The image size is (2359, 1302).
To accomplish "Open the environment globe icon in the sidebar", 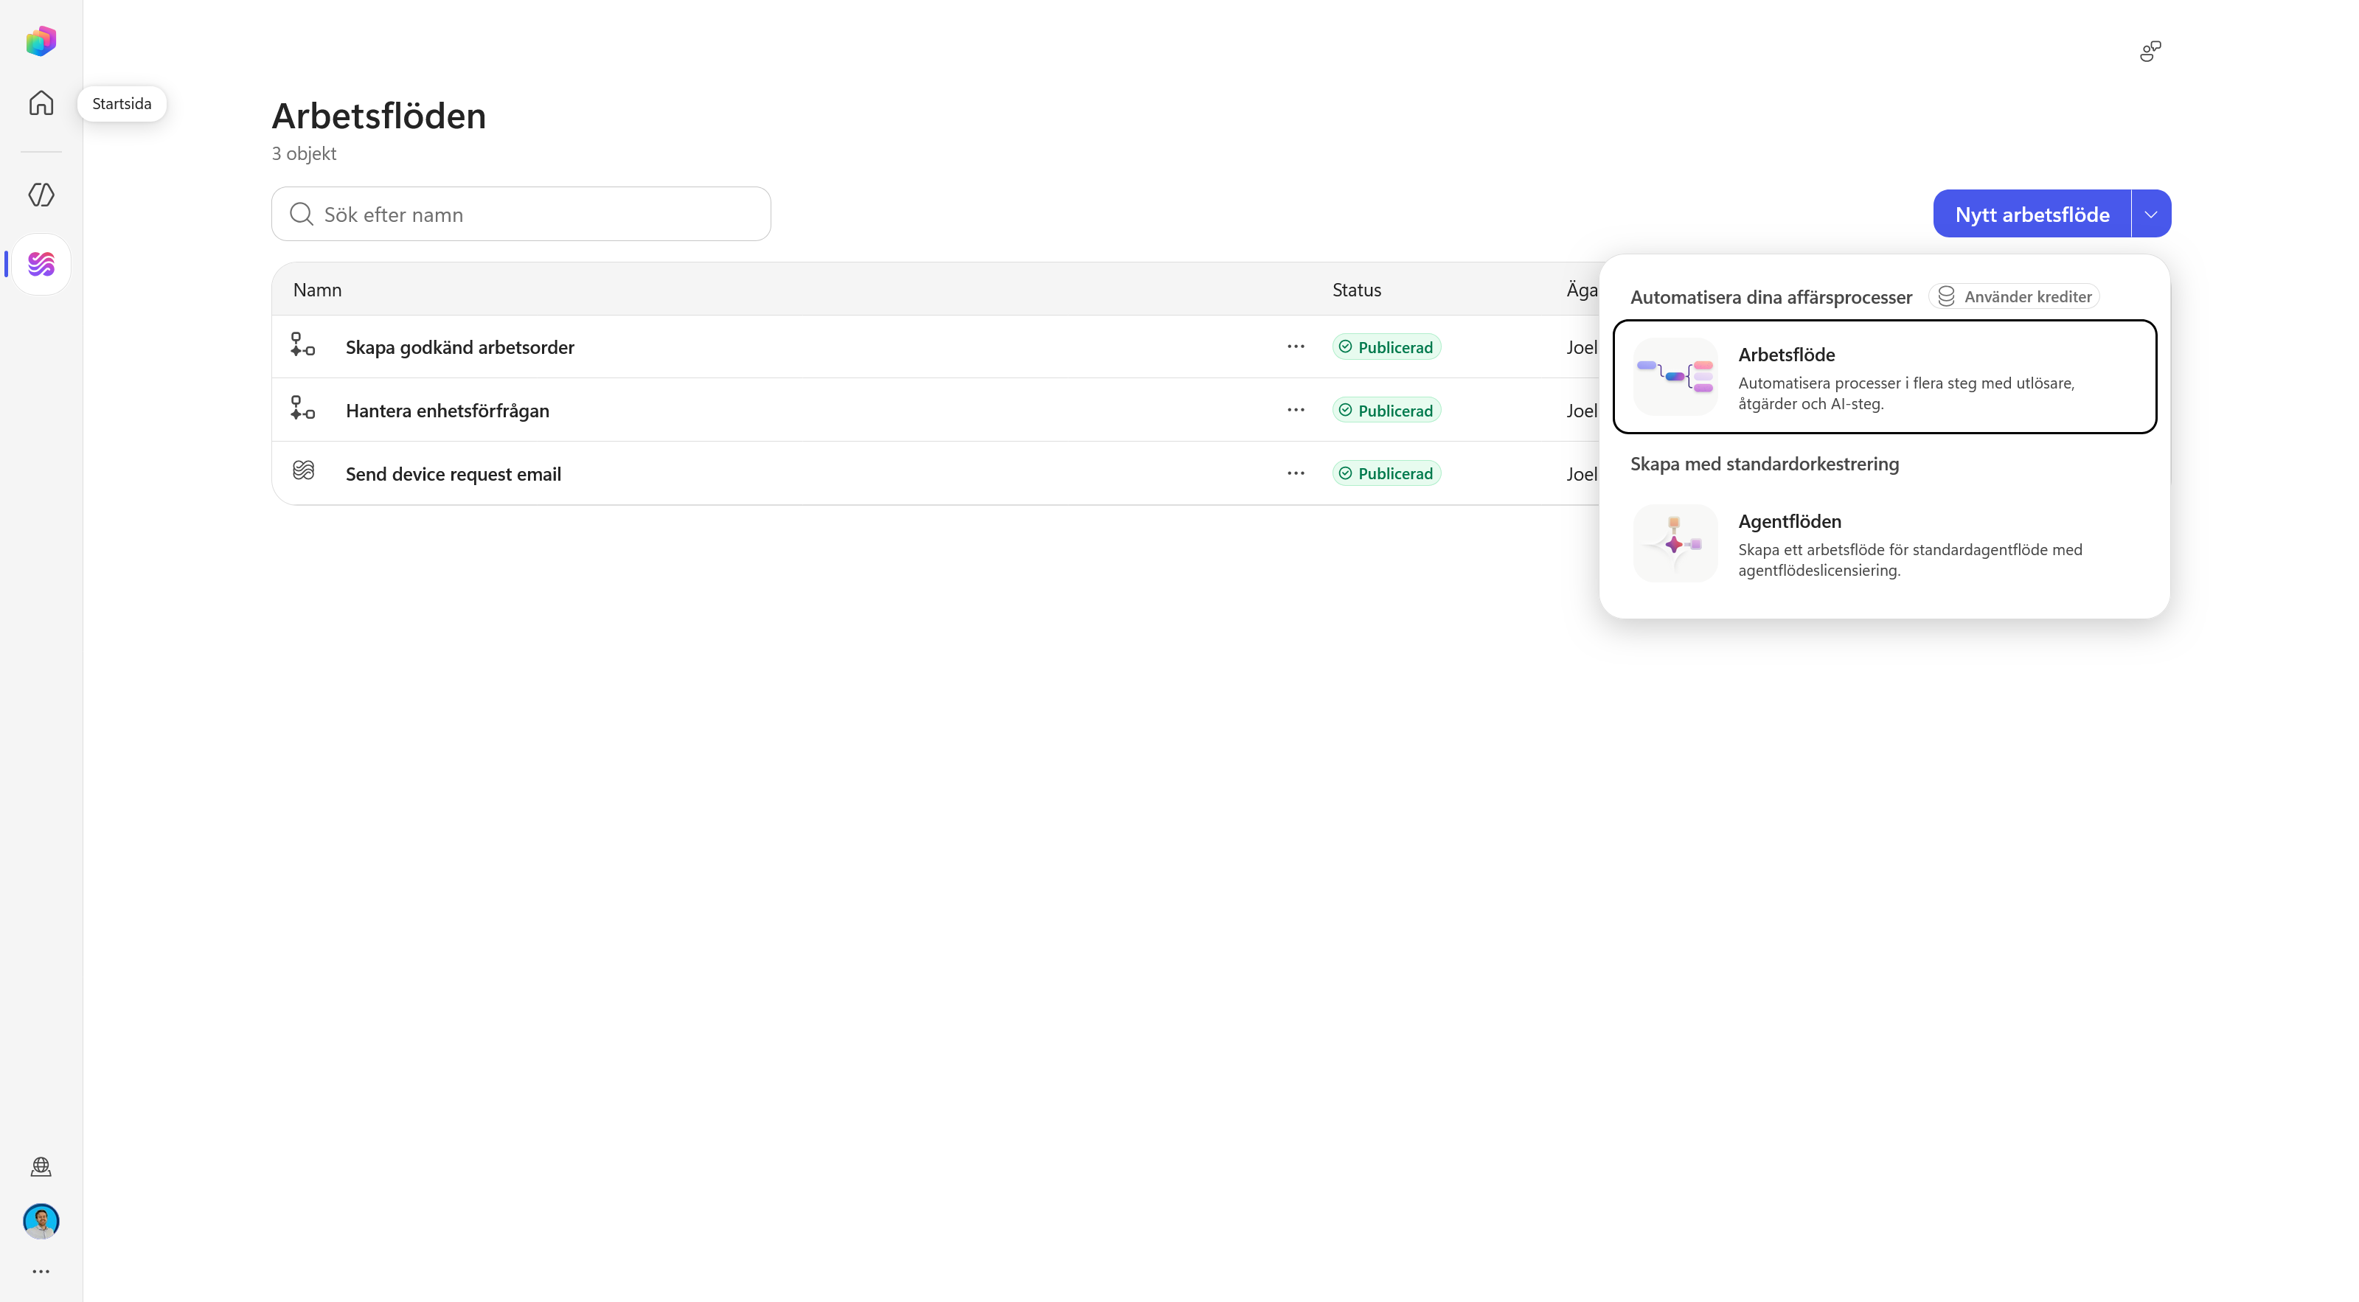I will pos(41,1166).
